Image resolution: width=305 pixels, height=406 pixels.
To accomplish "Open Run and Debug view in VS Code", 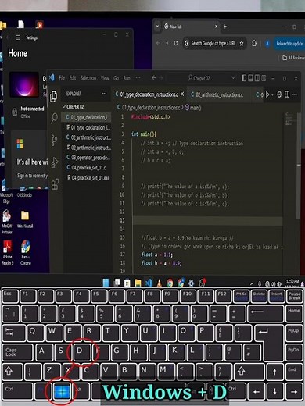I will point(55,162).
